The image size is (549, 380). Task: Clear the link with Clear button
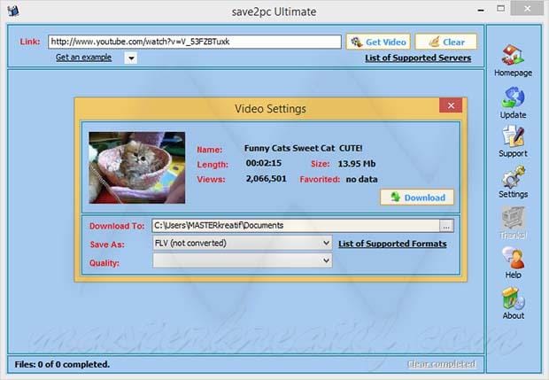[446, 42]
